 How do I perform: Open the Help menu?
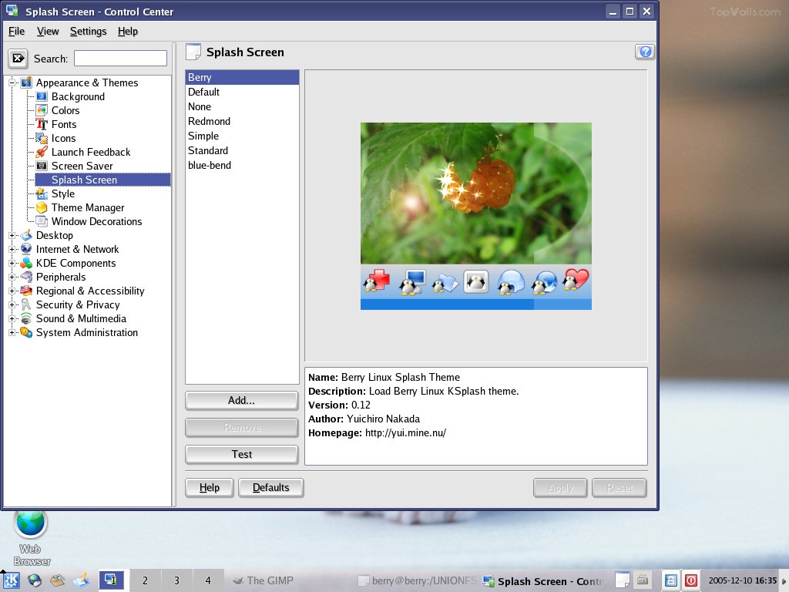click(128, 31)
